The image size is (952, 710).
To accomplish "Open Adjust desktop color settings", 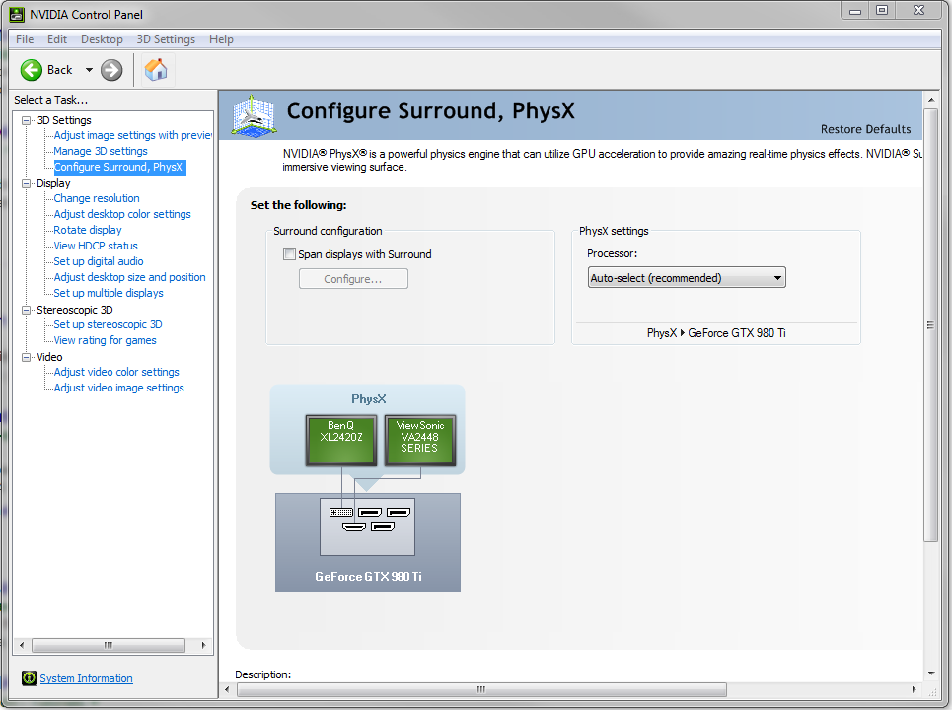I will coord(122,214).
